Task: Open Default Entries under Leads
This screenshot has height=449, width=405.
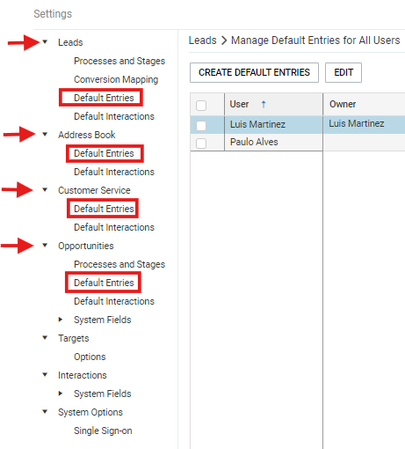Action: [104, 98]
